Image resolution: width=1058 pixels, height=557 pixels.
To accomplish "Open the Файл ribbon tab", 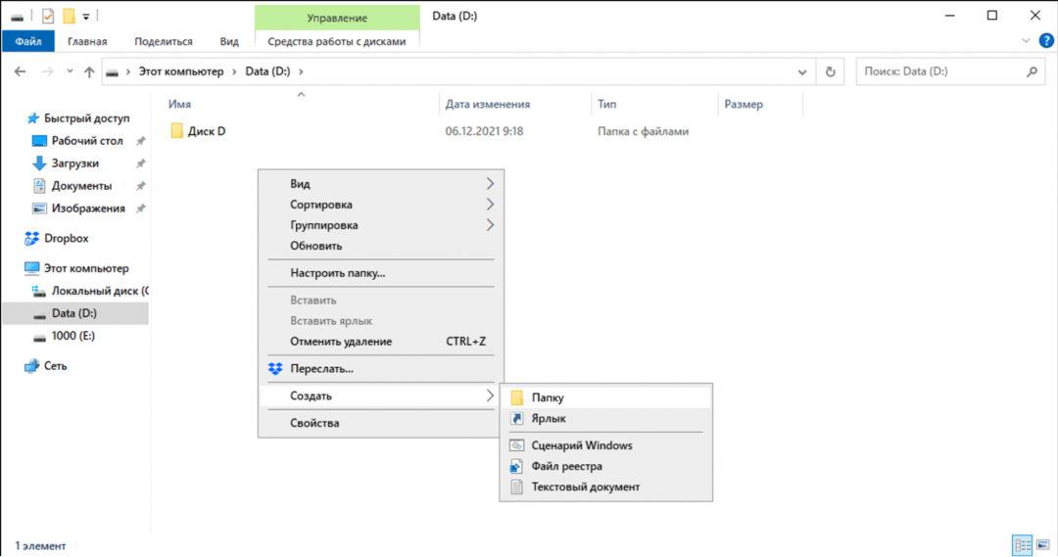I will pyautogui.click(x=28, y=41).
